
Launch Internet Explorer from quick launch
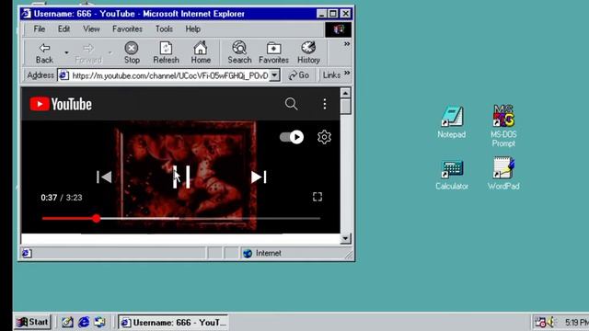click(84, 322)
